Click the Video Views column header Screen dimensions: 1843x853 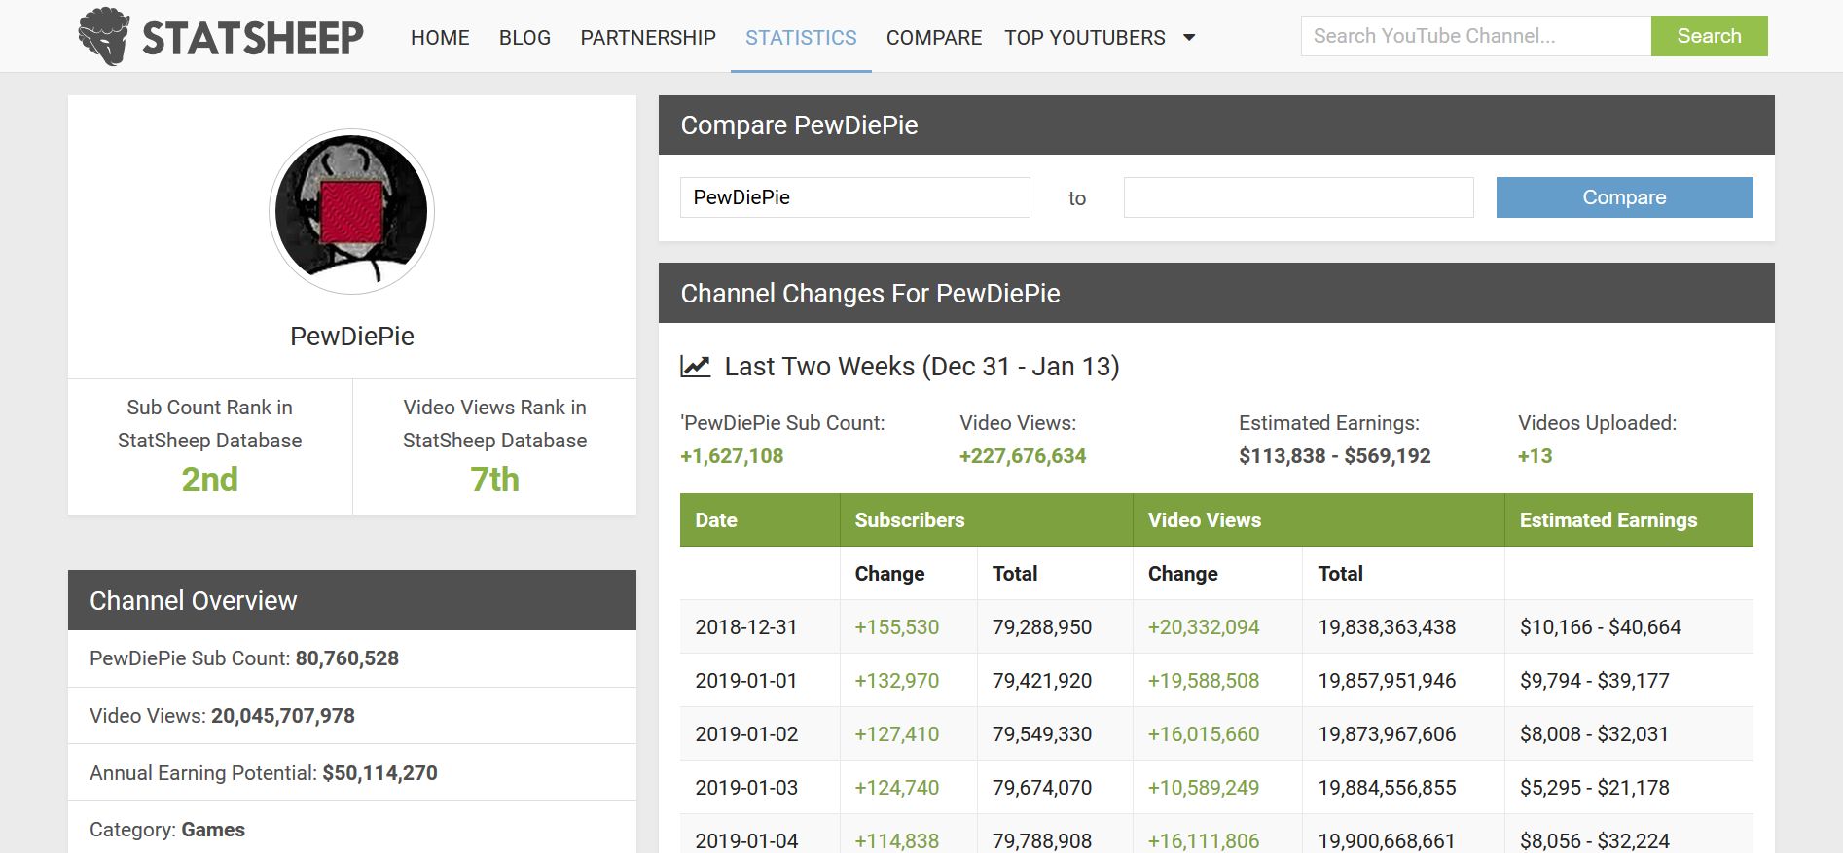coord(1204,520)
